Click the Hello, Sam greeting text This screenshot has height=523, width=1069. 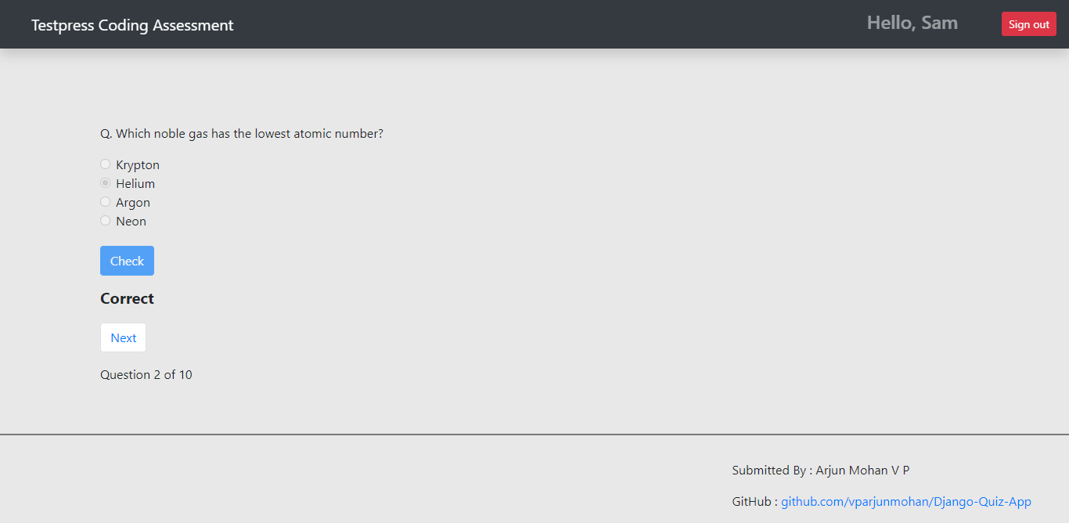coord(912,23)
